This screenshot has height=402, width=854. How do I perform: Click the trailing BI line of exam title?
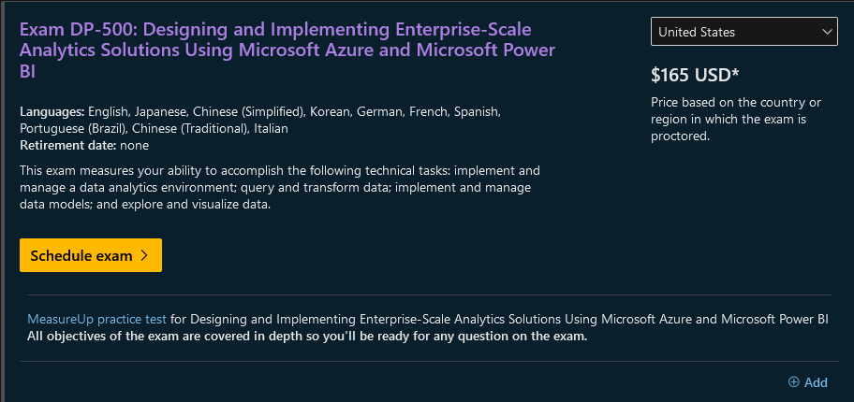coord(27,72)
